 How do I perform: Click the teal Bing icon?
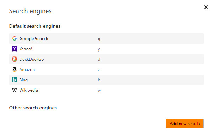[15, 80]
